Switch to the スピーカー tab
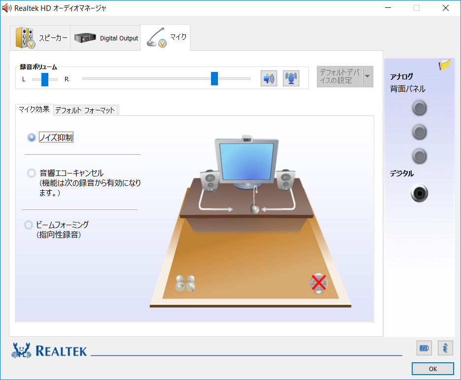This screenshot has height=380, width=461. [x=40, y=38]
